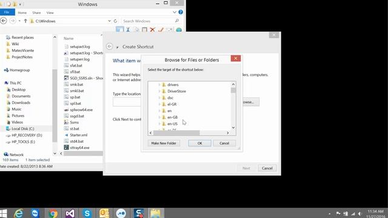The image size is (388, 218).
Task: Open Visual Studio from the taskbar
Action: [x=70, y=213]
